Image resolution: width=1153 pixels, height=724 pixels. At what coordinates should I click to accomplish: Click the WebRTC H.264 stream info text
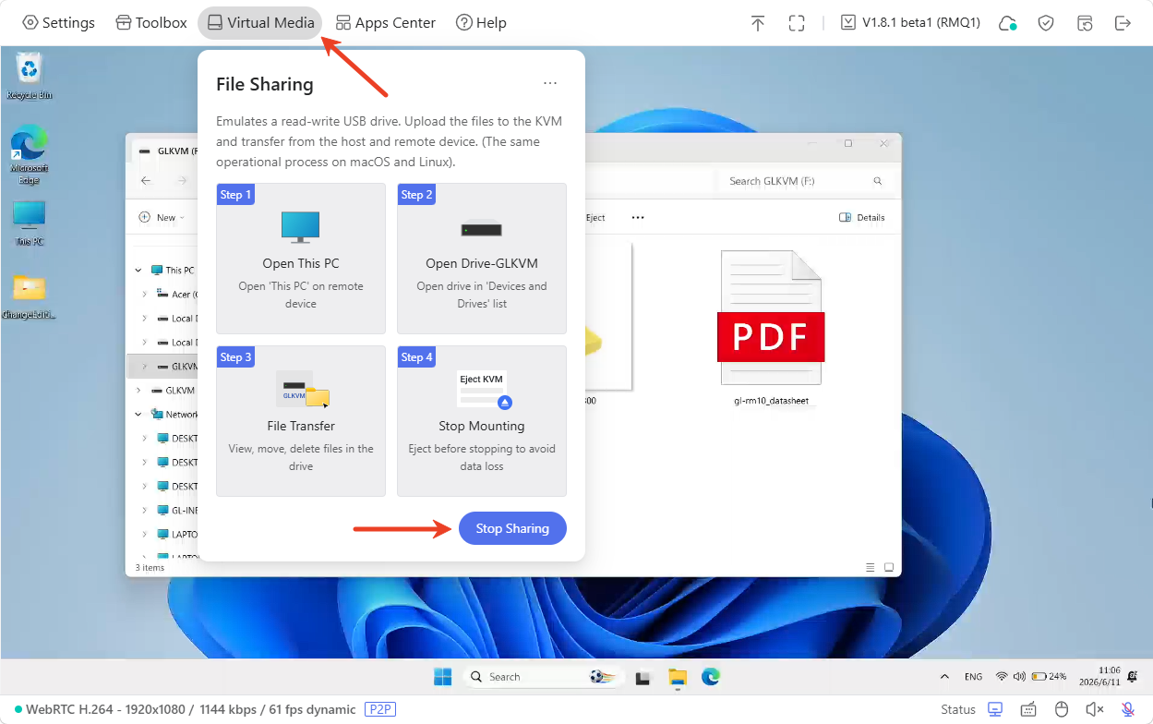click(190, 709)
